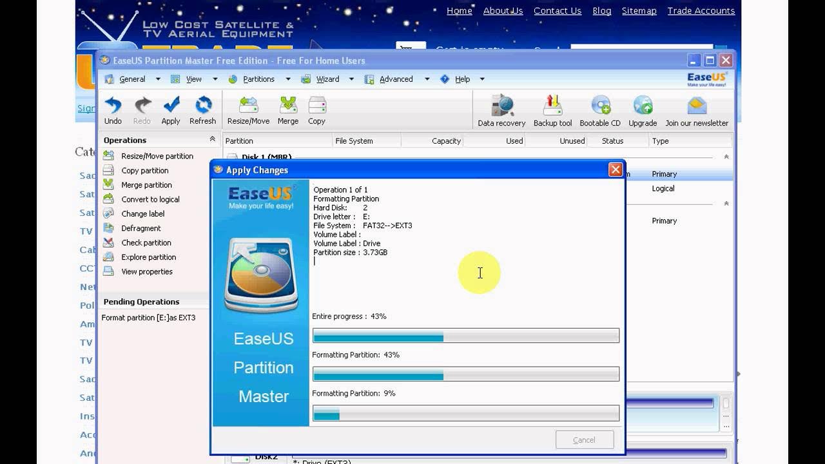Click the Sitemap website link
The height and width of the screenshot is (464, 825).
(x=639, y=11)
